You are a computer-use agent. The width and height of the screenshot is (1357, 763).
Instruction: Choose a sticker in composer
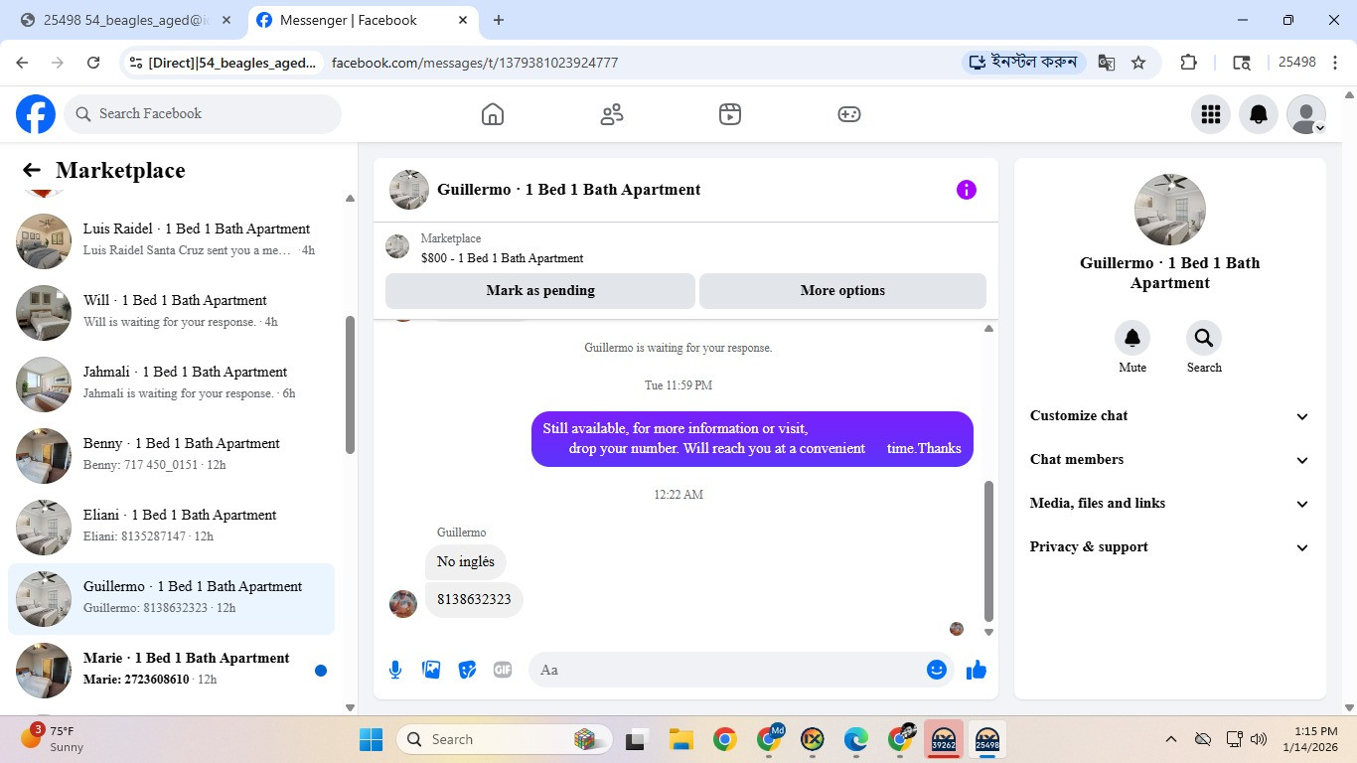pos(467,670)
